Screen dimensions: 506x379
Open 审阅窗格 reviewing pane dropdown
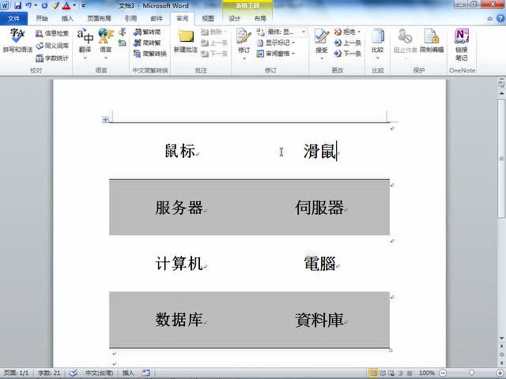click(x=277, y=54)
